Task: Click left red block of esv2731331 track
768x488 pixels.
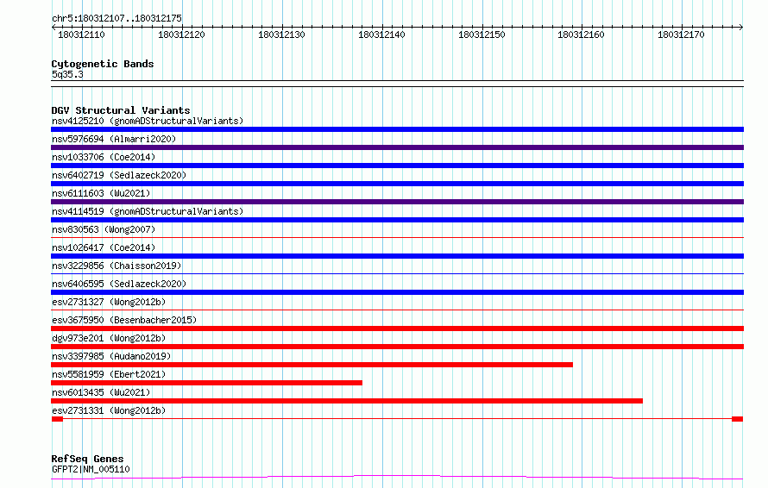Action: pos(57,419)
